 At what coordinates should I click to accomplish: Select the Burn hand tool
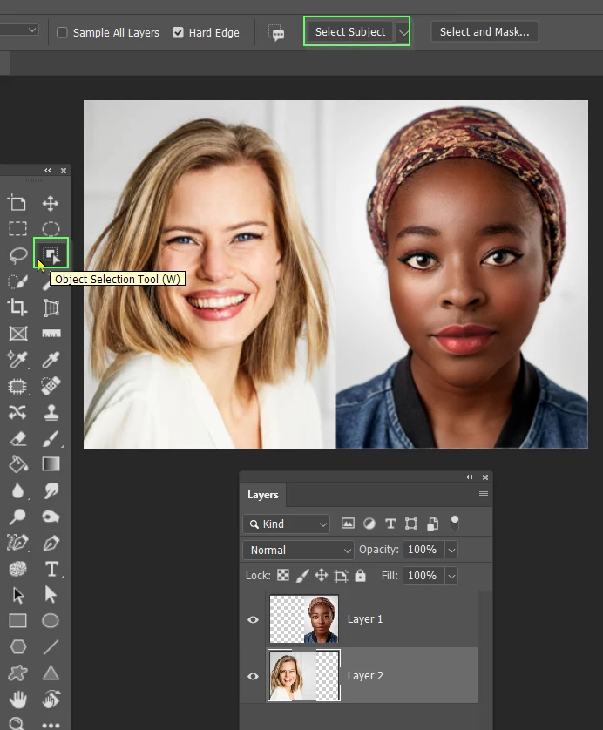51,517
